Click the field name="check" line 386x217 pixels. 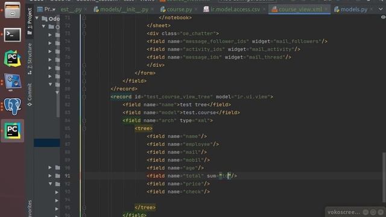pos(179,192)
